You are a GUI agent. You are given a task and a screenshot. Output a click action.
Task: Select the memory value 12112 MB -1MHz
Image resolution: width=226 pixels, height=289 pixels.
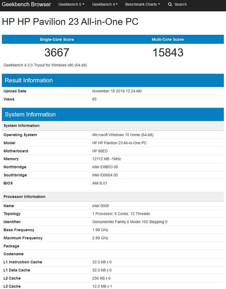107,159
